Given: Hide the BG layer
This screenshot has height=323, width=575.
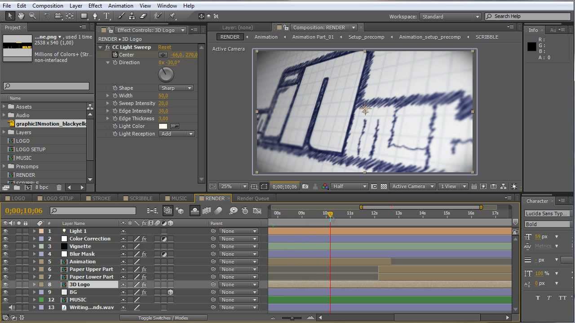Looking at the screenshot, I should (5, 292).
